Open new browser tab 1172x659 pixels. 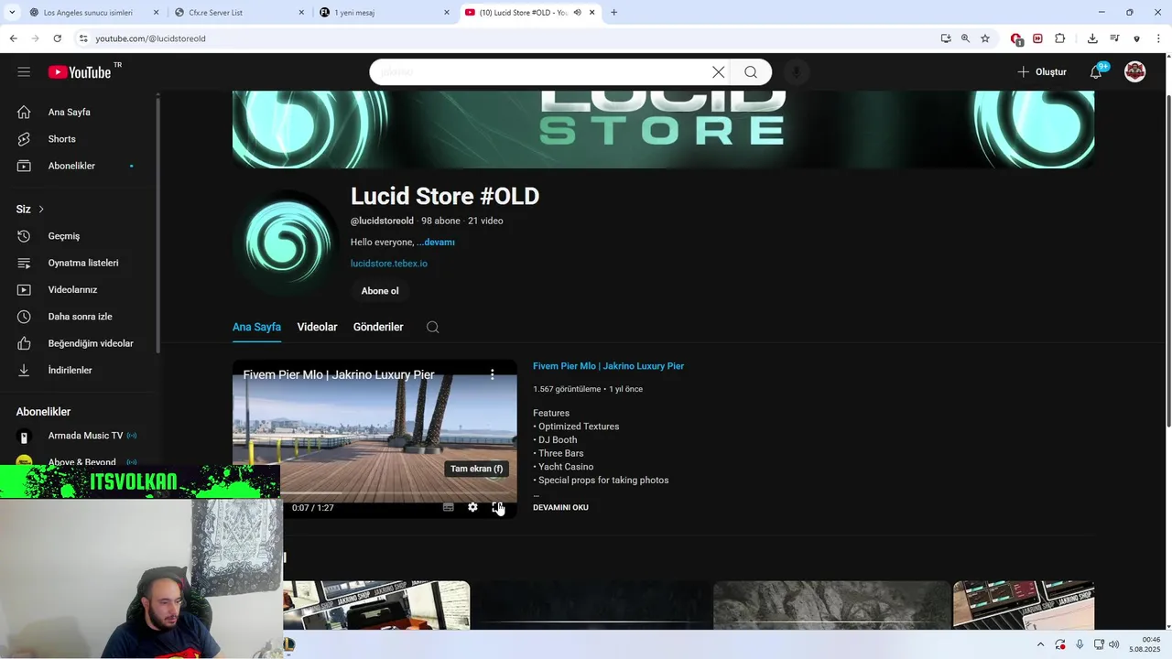point(613,13)
